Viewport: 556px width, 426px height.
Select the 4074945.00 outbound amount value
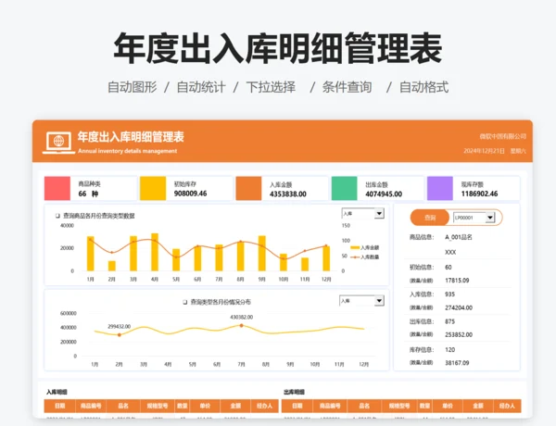pyautogui.click(x=384, y=194)
